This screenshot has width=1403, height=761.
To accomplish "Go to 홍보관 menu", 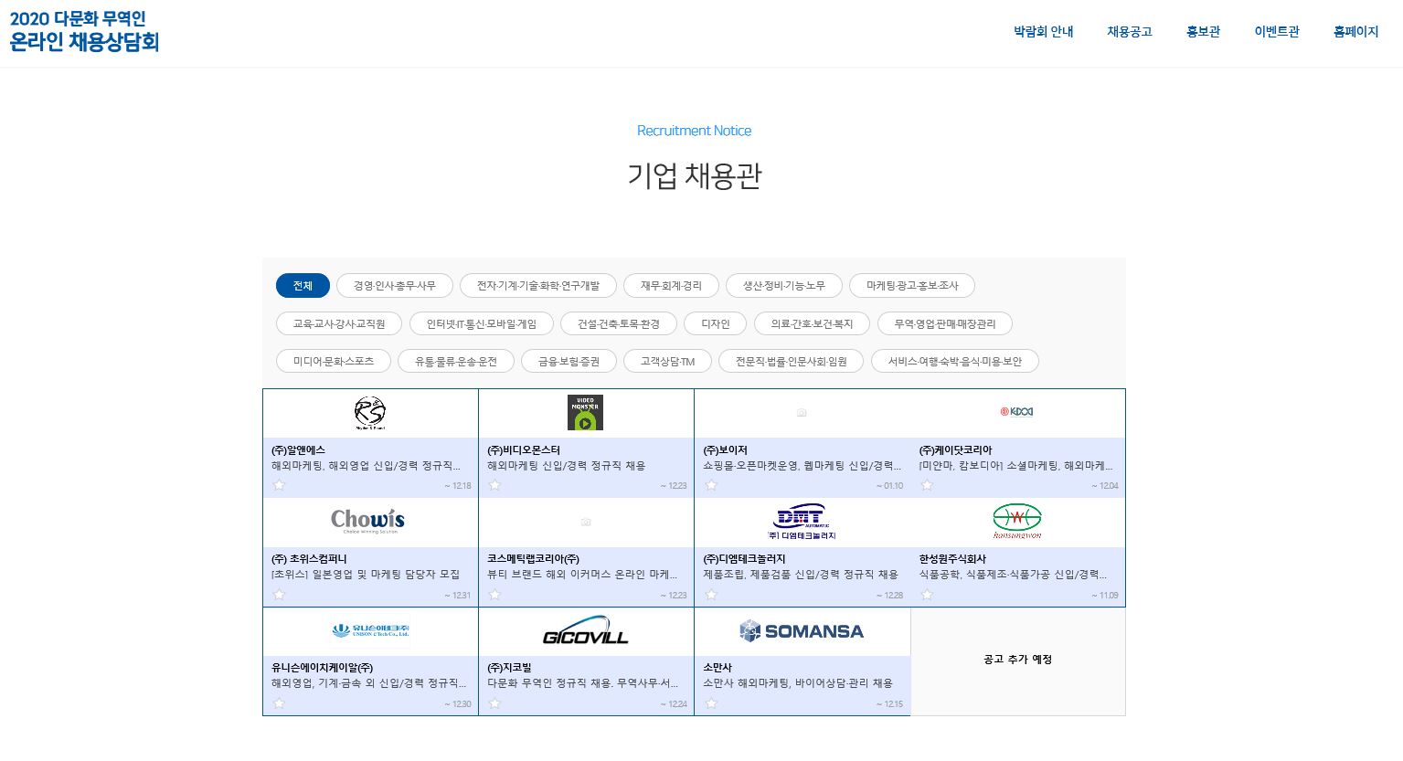I will tap(1203, 32).
